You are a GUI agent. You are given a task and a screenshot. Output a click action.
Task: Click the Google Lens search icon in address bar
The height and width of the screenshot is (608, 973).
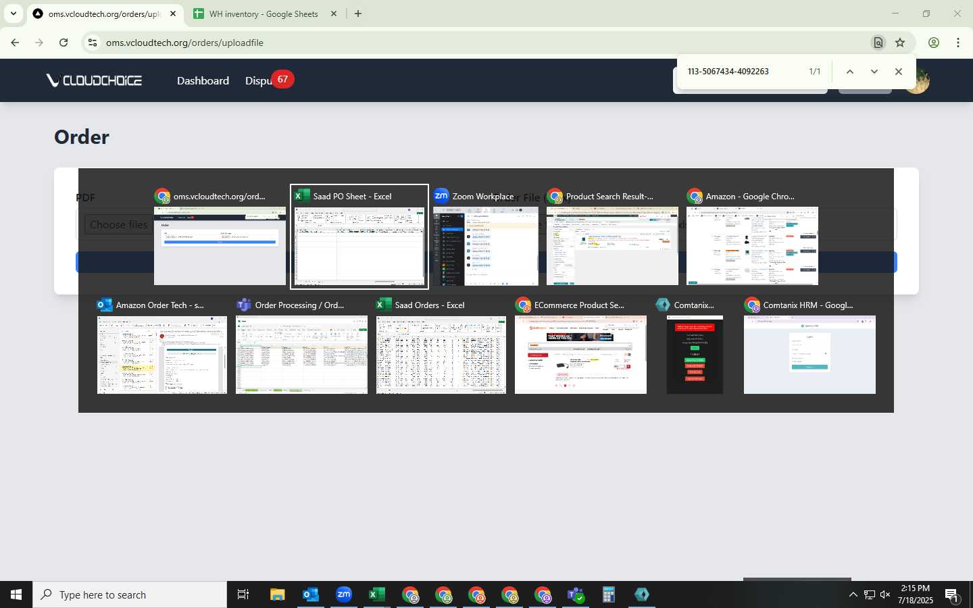coord(878,43)
